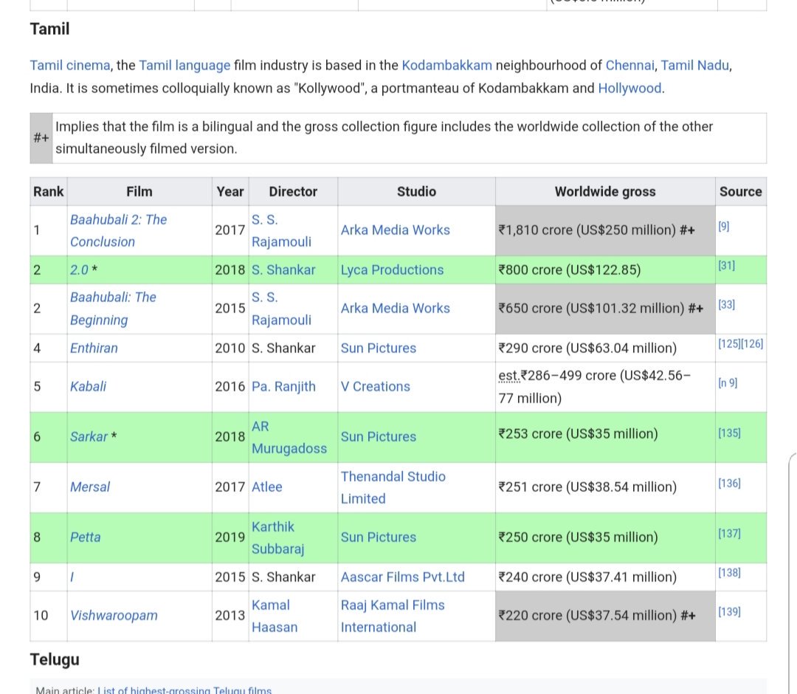The image size is (797, 694).
Task: Click the ₹1,810 crore gross cell
Action: tap(605, 230)
